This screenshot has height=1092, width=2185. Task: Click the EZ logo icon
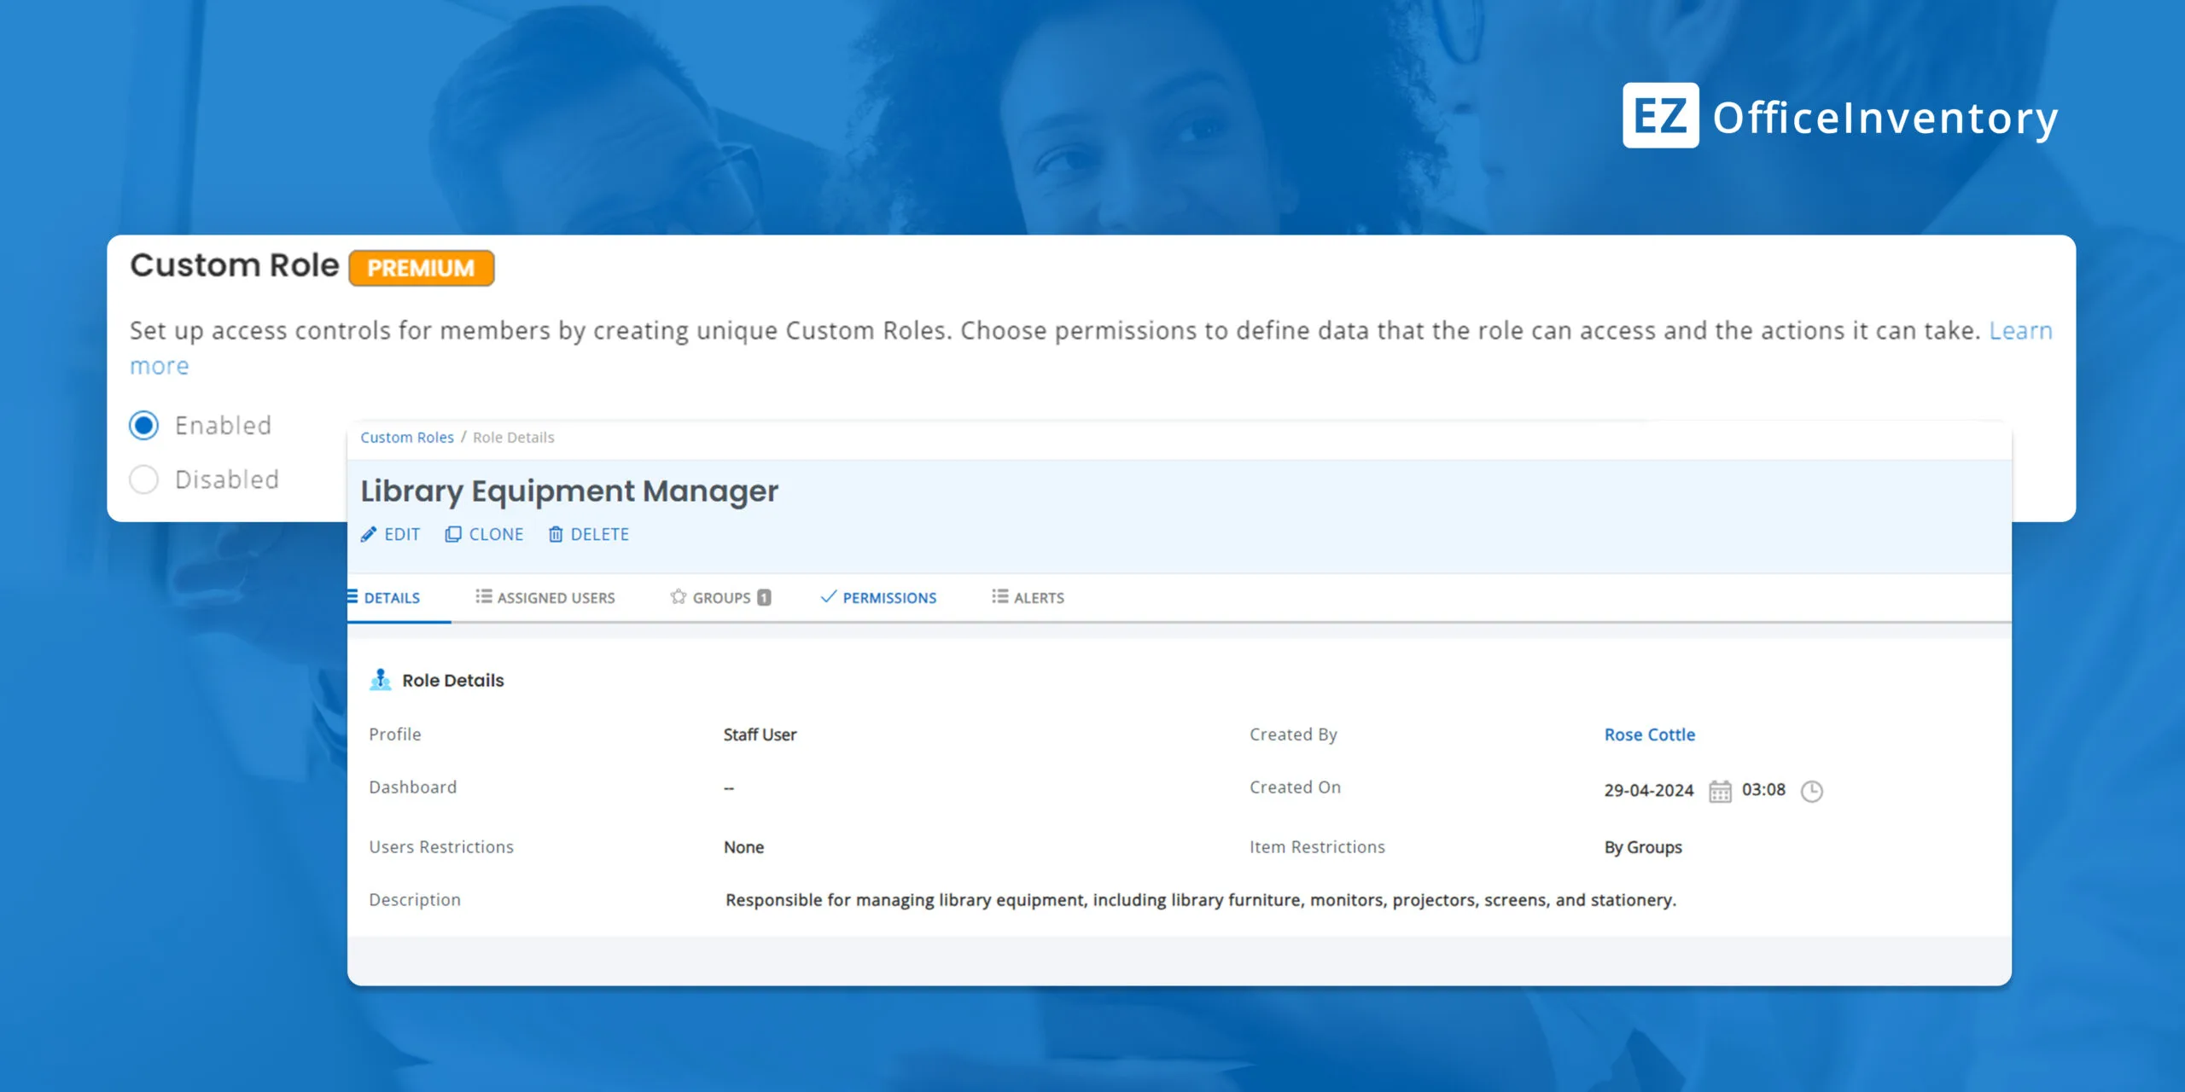click(1659, 116)
